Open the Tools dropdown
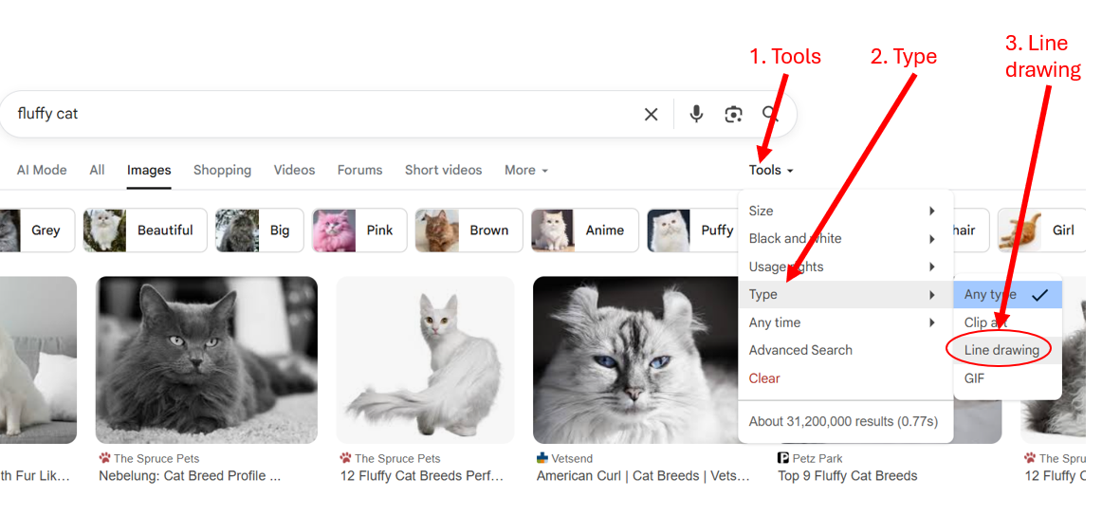Viewport: 1102px width, 515px height. click(x=770, y=171)
